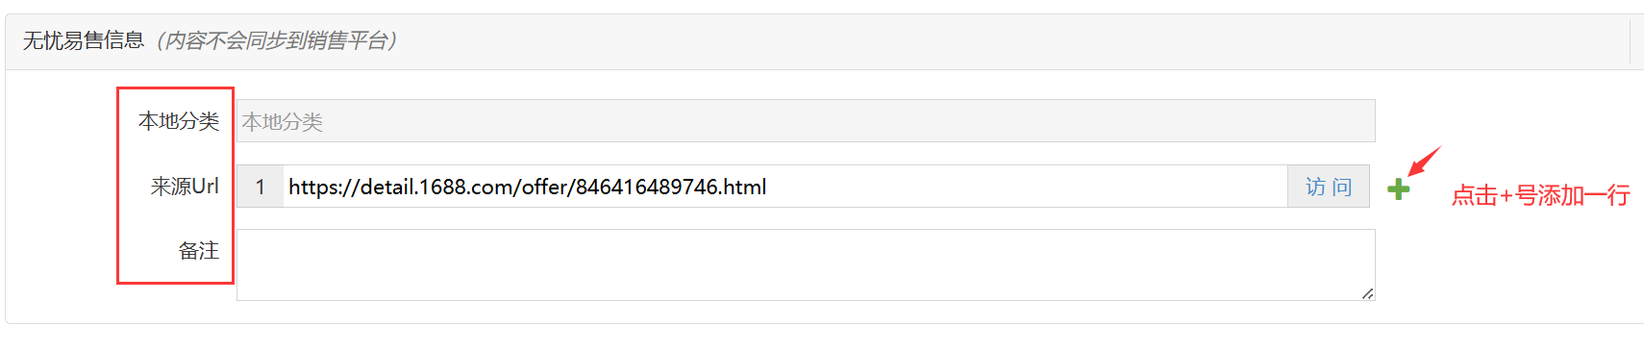Click the empty header bar area right side
The width and height of the screenshot is (1644, 351).
pos(1009,41)
